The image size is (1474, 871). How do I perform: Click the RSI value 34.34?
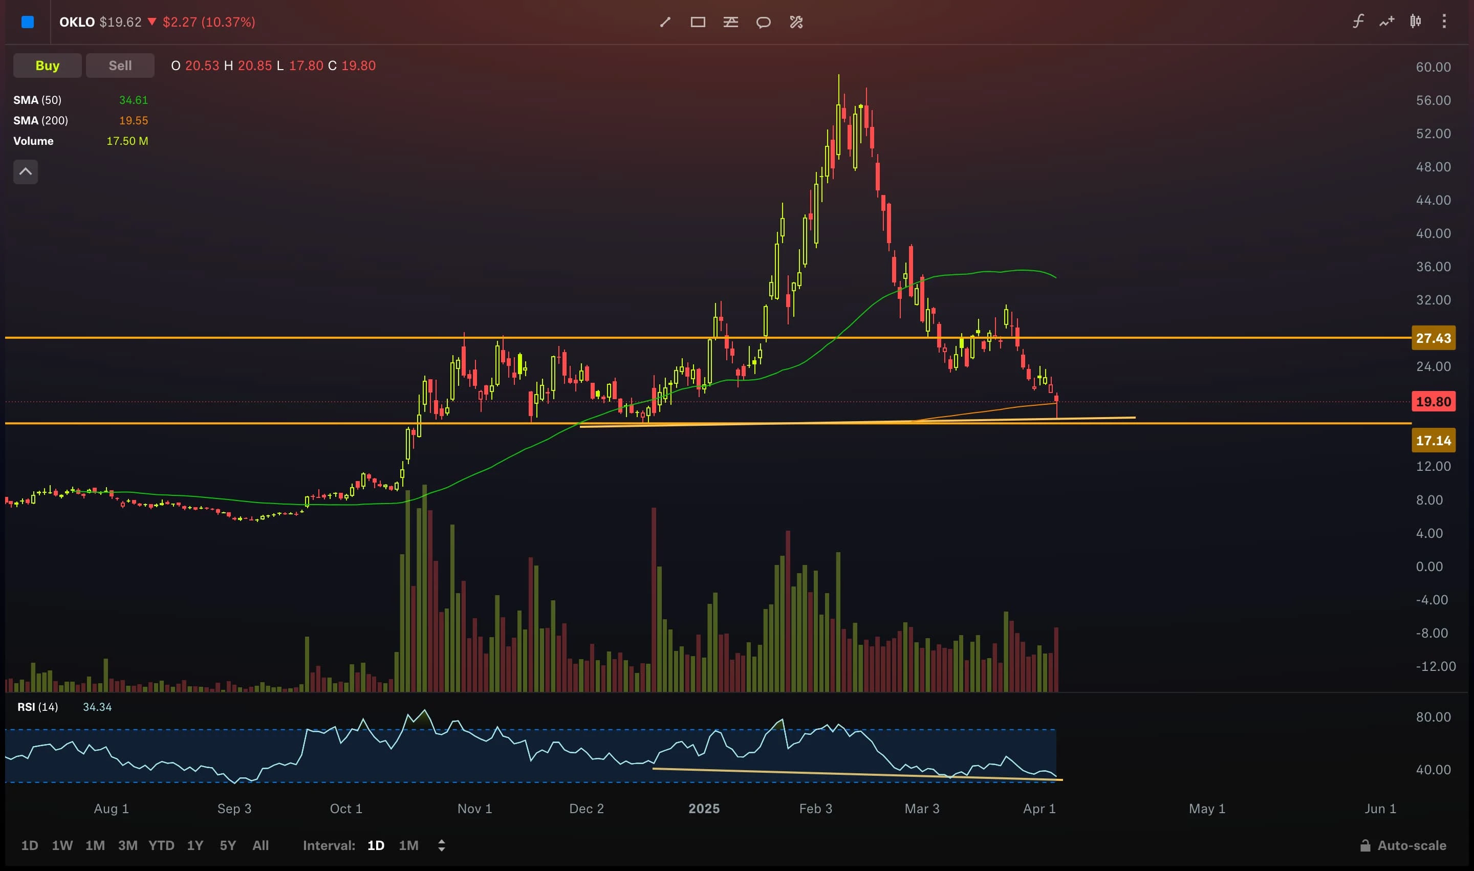97,707
